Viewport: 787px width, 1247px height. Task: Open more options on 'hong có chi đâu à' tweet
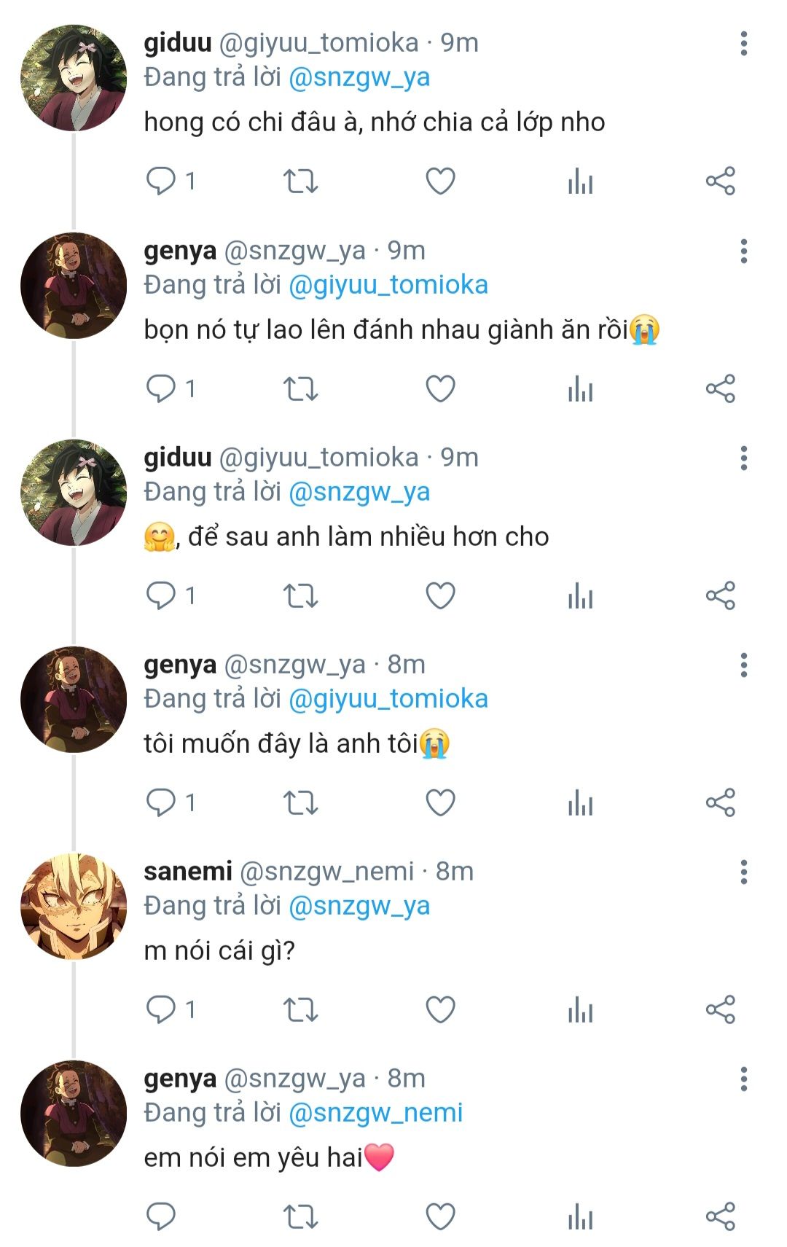tap(743, 44)
